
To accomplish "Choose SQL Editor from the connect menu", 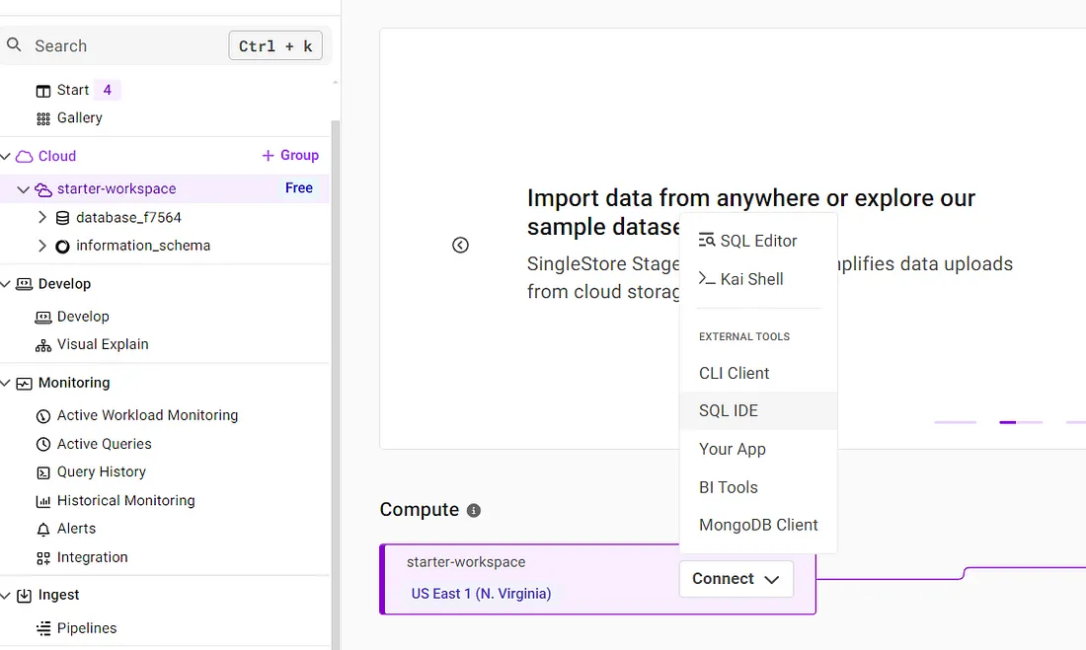I will coord(758,241).
